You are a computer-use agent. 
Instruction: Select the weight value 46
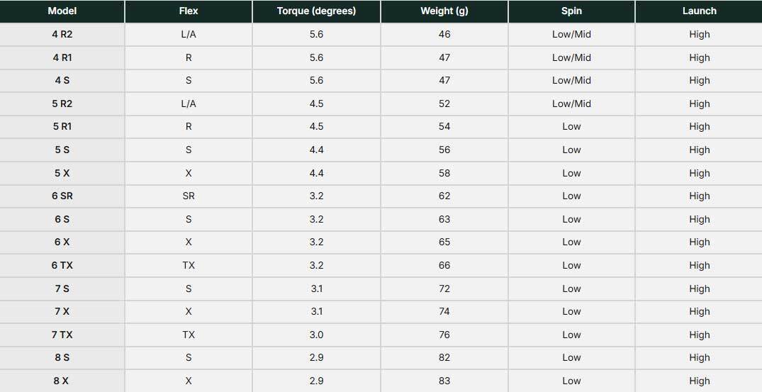[444, 35]
